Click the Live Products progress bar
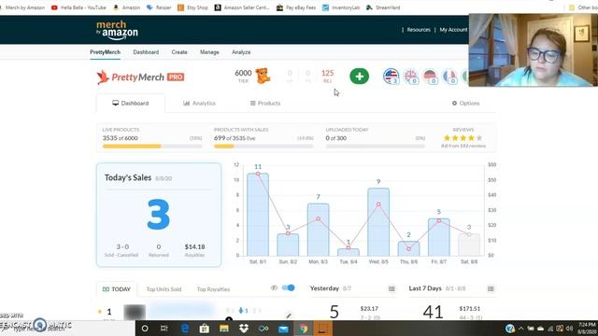The image size is (598, 336). [x=152, y=147]
